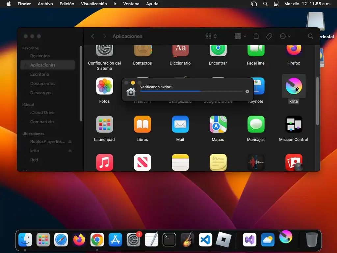Open GarageBand from the Dock
337x253 pixels.
[x=187, y=239]
